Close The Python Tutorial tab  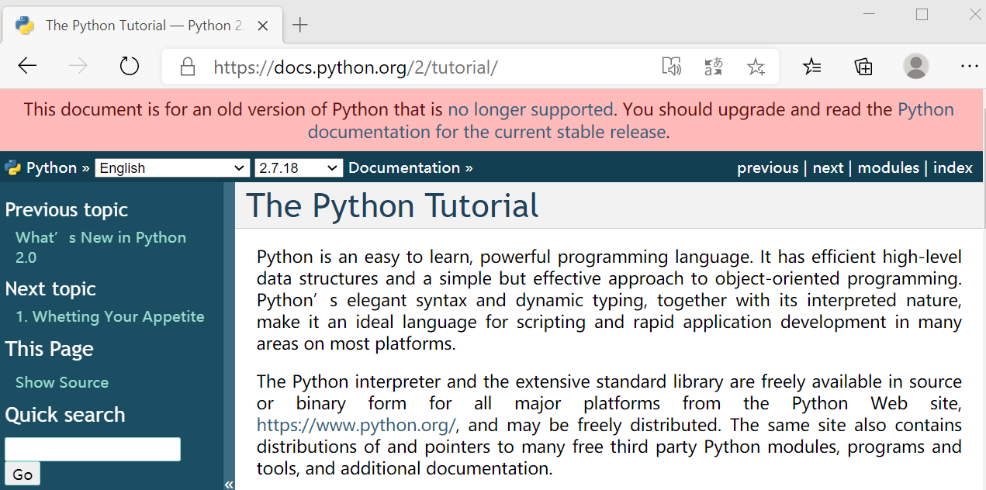coord(263,26)
